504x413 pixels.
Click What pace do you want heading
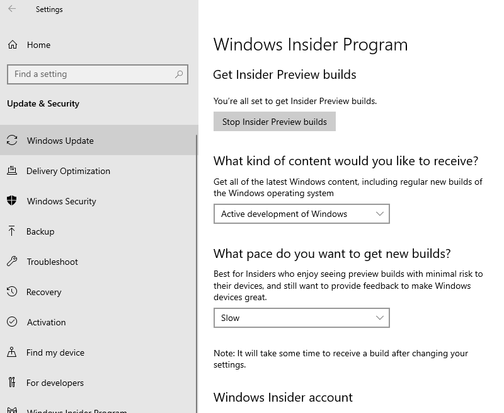click(x=332, y=253)
